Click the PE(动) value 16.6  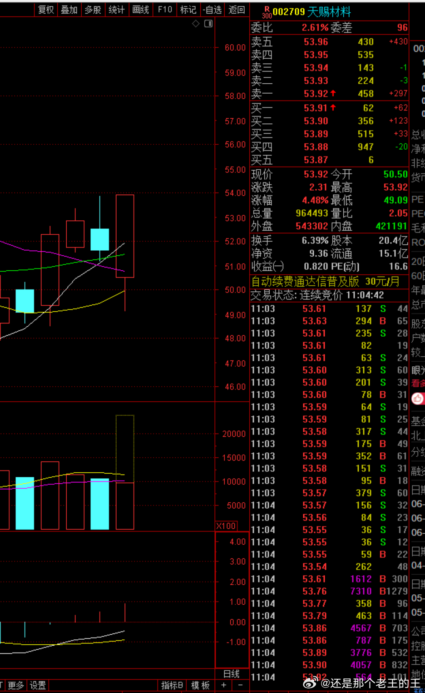coord(398,267)
